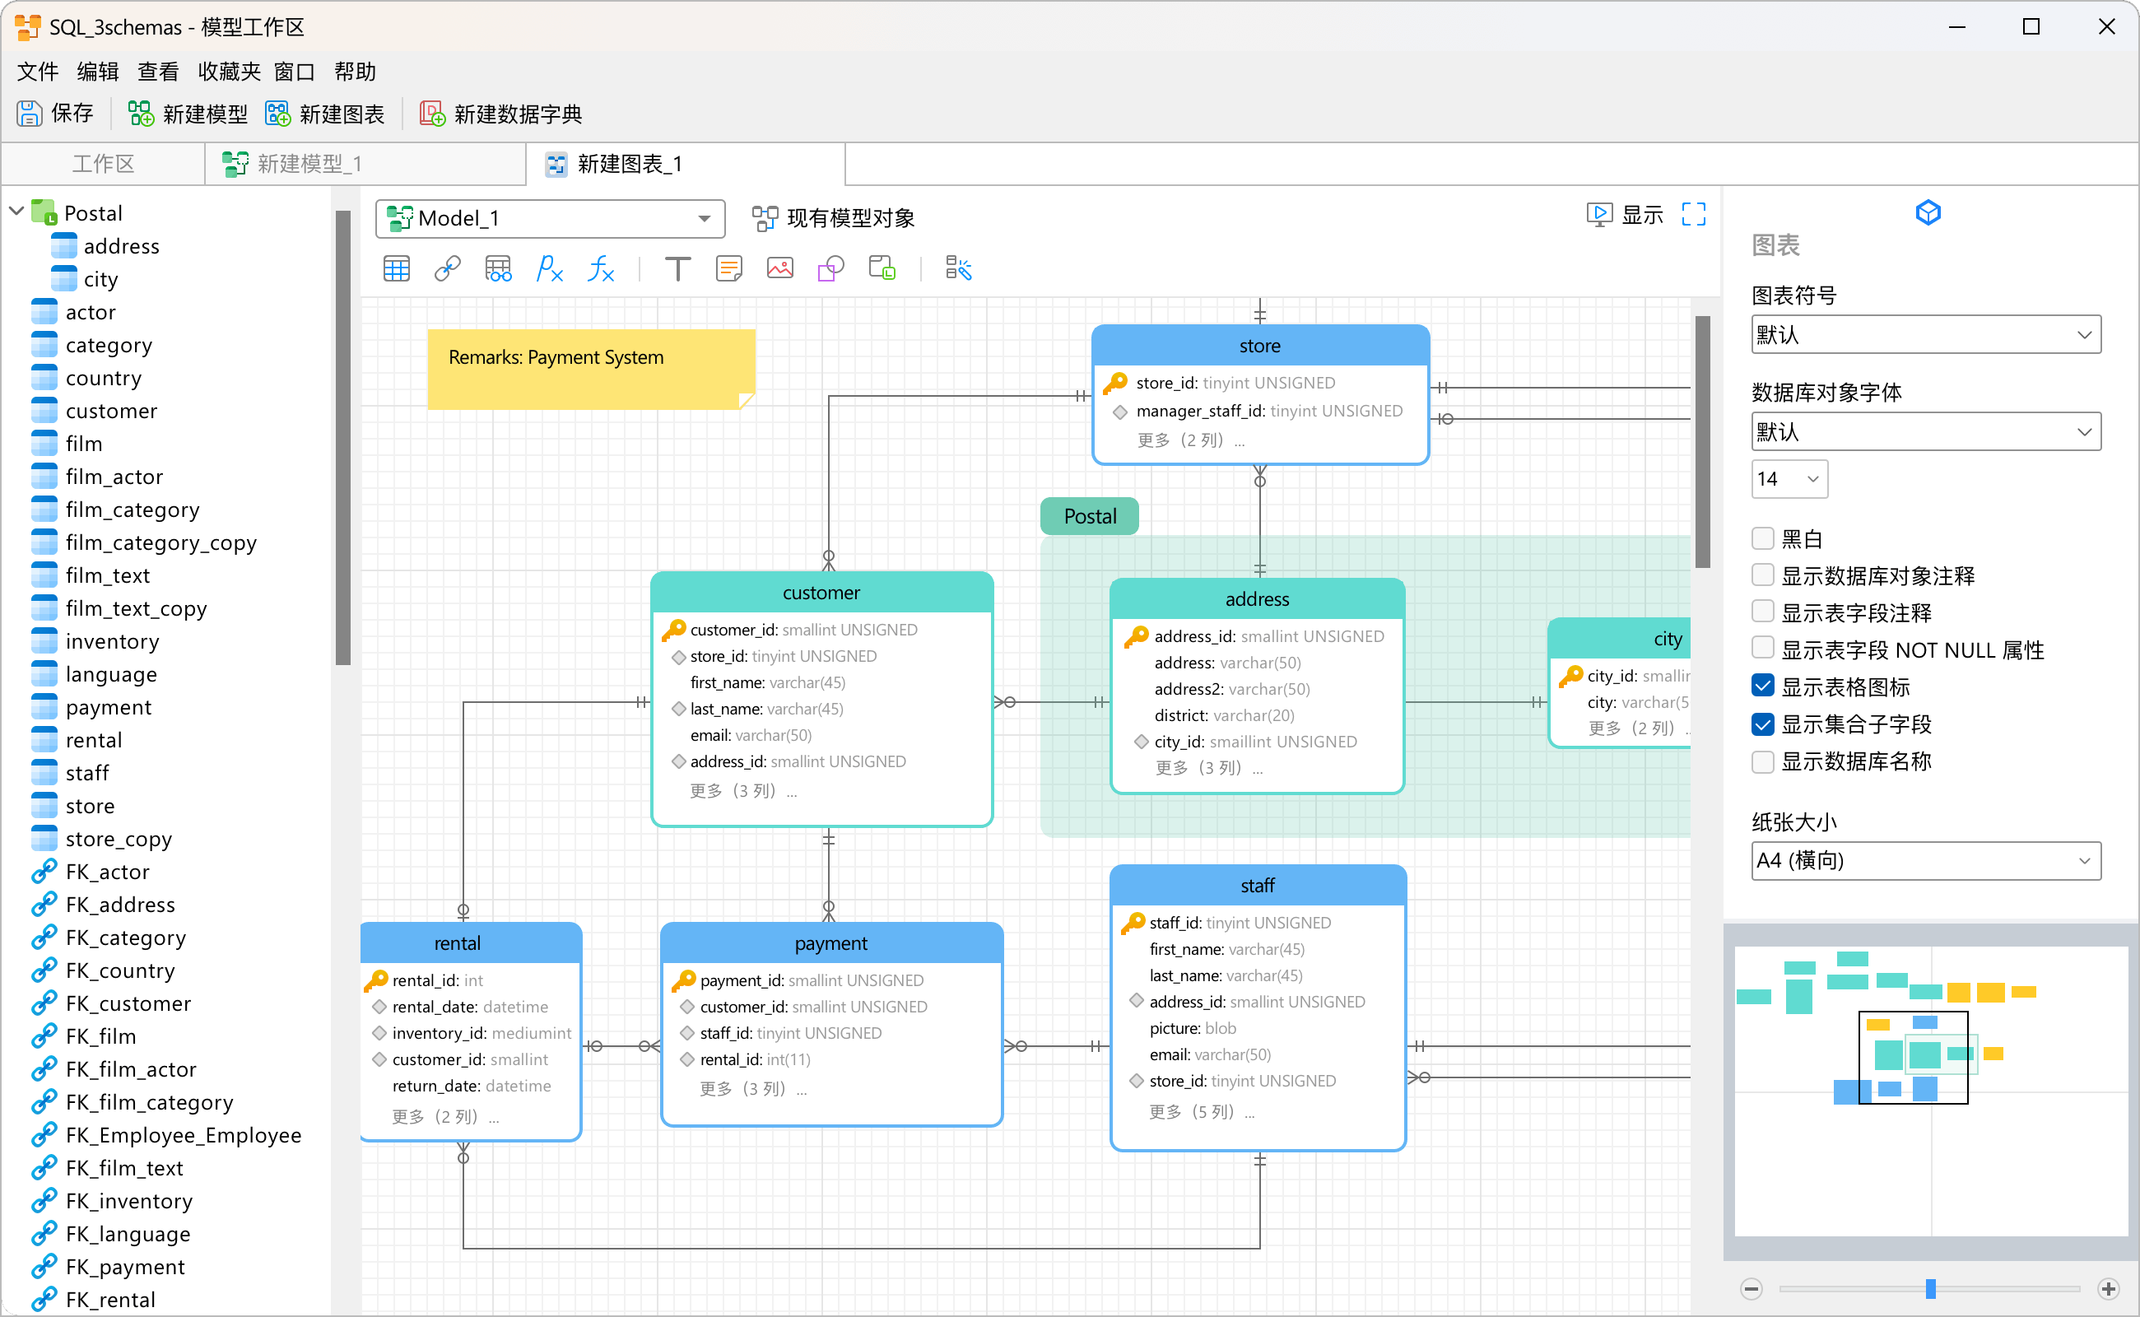Click the presentation display icon

pyautogui.click(x=1599, y=214)
